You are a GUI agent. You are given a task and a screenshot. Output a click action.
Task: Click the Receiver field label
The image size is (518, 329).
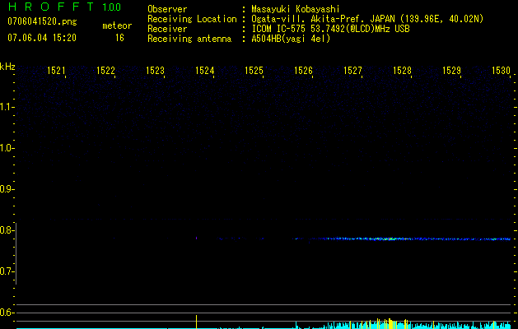click(167, 29)
